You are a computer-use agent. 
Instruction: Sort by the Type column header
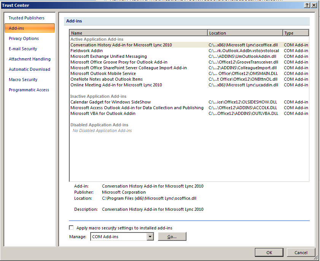coord(296,33)
